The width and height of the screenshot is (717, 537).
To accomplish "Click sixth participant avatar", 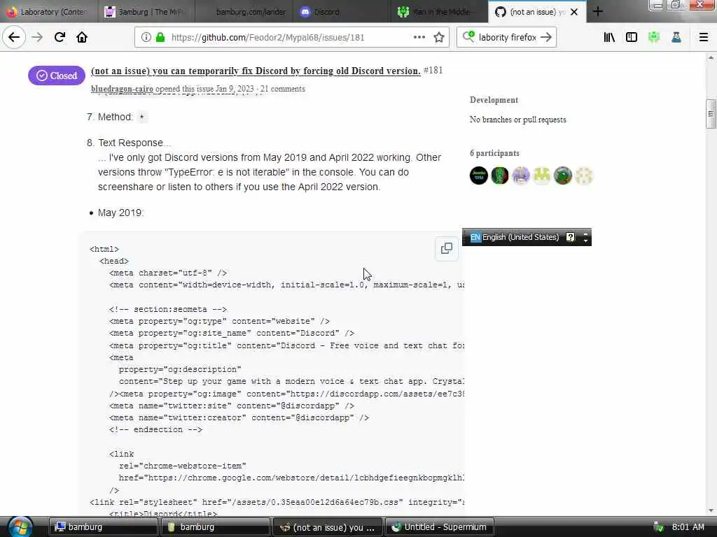I will [584, 176].
